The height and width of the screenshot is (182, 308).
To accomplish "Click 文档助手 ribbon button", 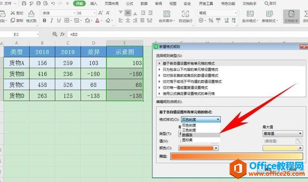I will pos(291,16).
